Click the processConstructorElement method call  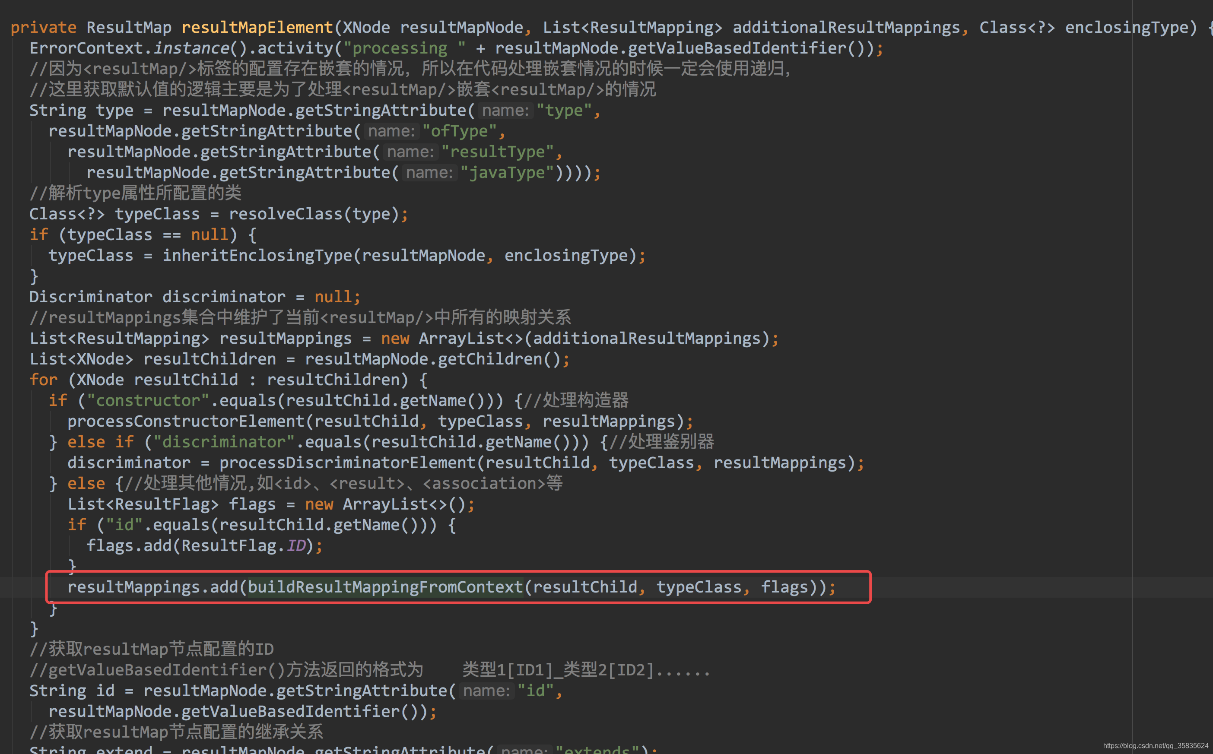click(186, 421)
